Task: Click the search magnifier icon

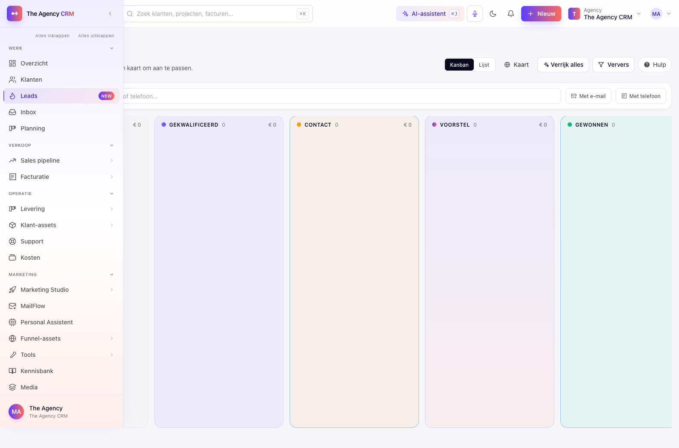Action: coord(130,14)
